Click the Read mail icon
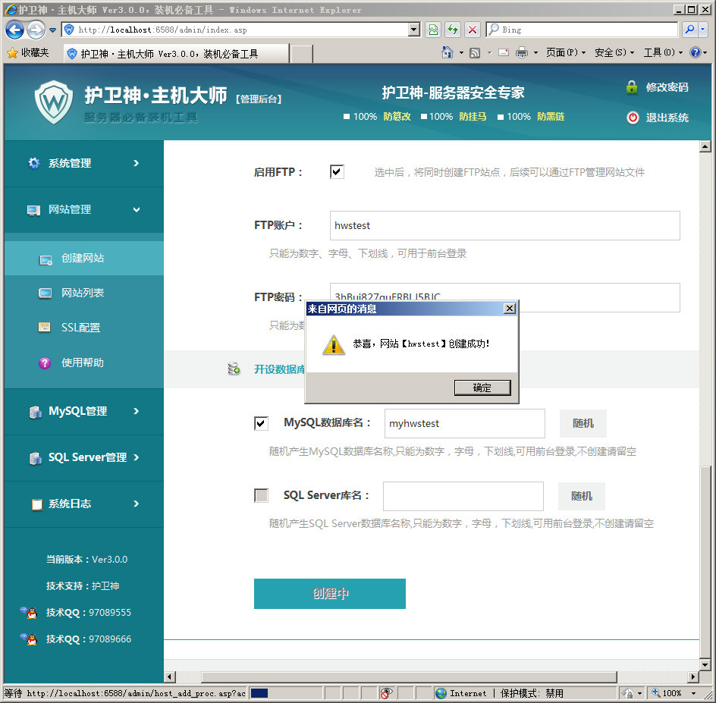The width and height of the screenshot is (716, 703). (x=504, y=53)
